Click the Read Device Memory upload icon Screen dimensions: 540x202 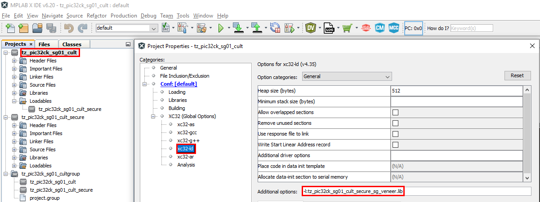256,28
